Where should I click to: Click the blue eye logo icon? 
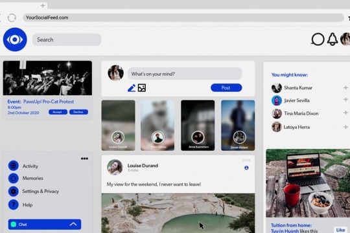(x=15, y=39)
